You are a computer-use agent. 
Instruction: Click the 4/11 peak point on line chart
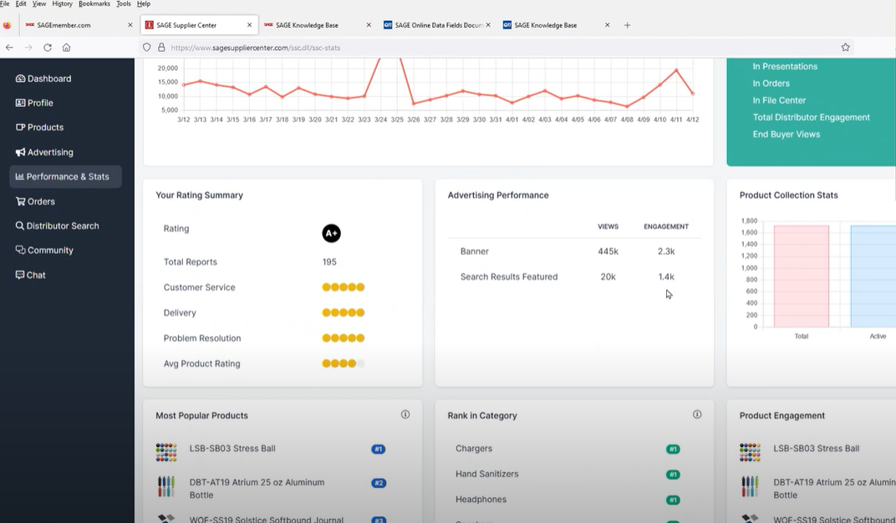coord(676,70)
